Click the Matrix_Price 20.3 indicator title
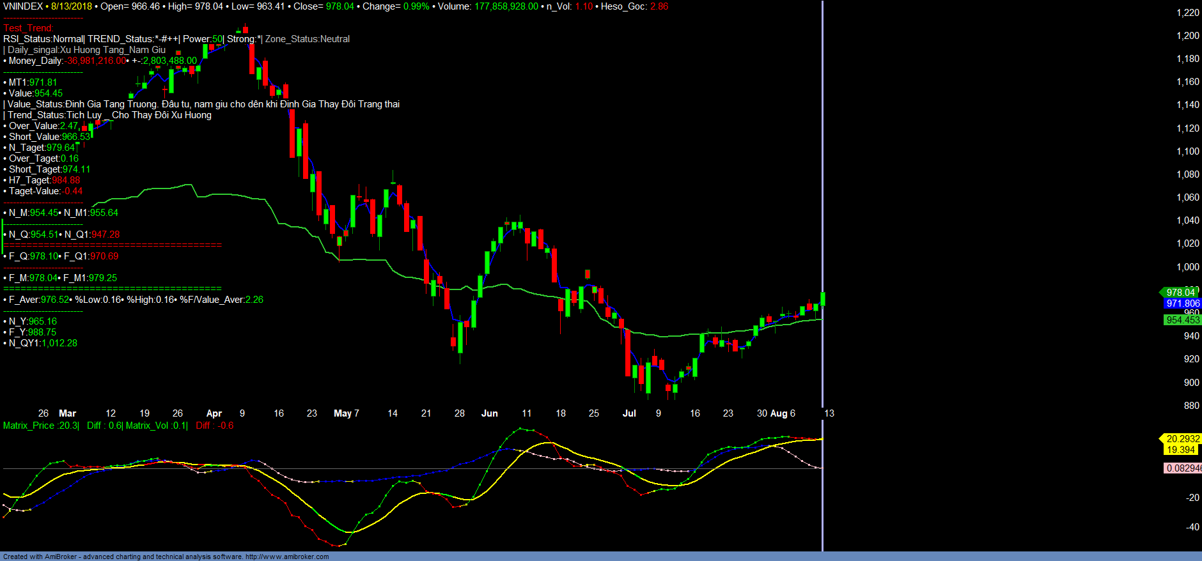Image resolution: width=1202 pixels, height=561 pixels. (x=41, y=426)
